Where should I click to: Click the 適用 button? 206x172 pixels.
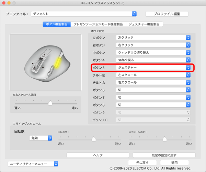pos(174,163)
